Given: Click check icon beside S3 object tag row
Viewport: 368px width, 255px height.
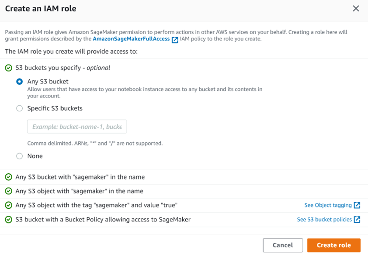Looking at the screenshot, I should [x=9, y=205].
